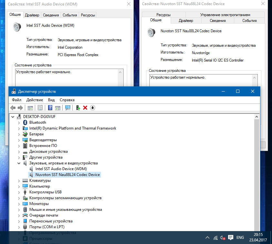This screenshot has width=272, height=244.
Task: Click Intel SST device status scrollbar up arrow
Action: [120, 72]
